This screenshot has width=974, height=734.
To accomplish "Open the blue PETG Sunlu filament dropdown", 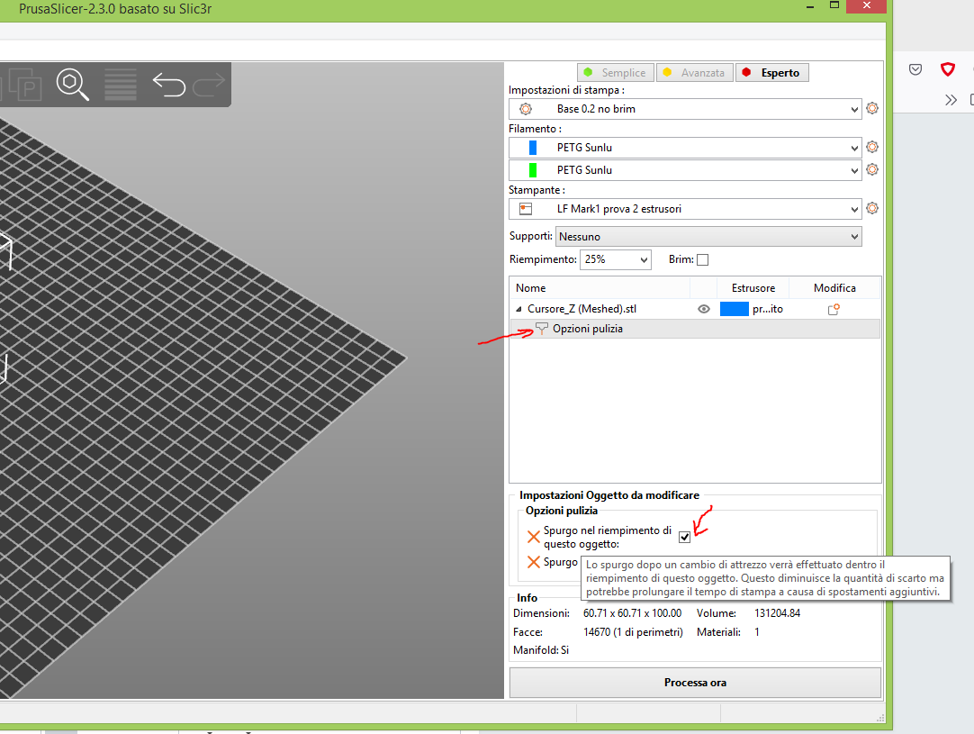I will coord(685,148).
